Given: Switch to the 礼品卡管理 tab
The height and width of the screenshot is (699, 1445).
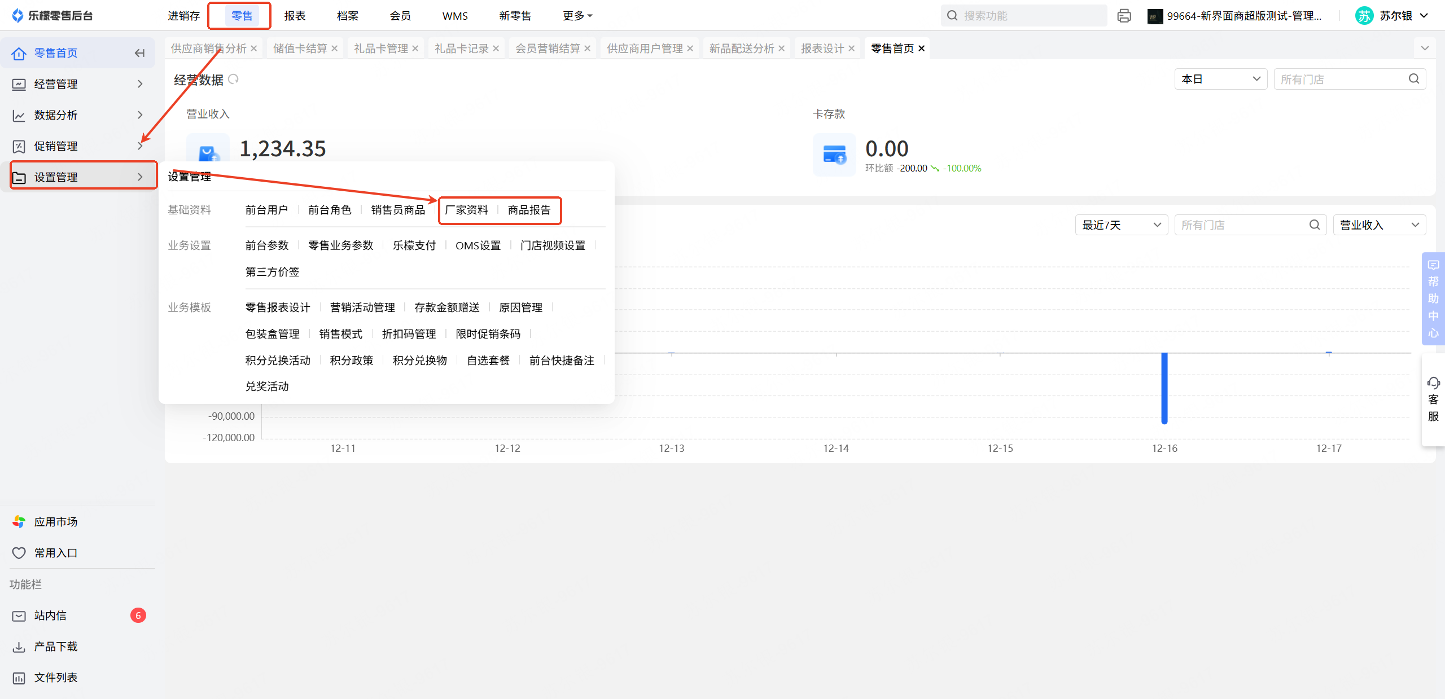Looking at the screenshot, I should point(380,49).
